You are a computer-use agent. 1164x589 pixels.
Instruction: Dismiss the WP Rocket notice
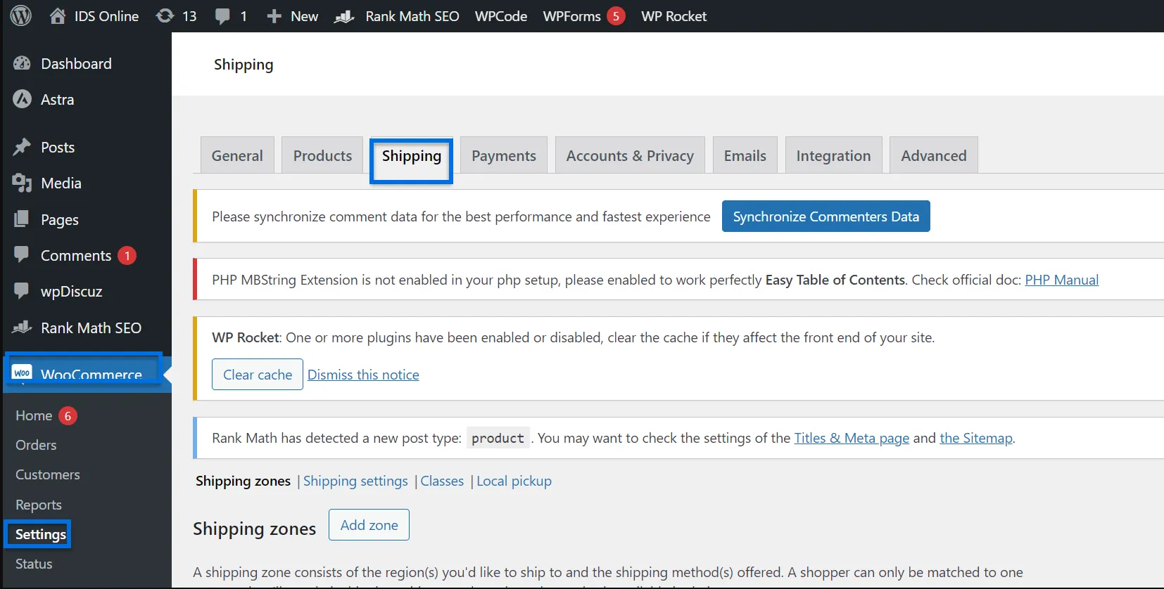click(x=363, y=375)
